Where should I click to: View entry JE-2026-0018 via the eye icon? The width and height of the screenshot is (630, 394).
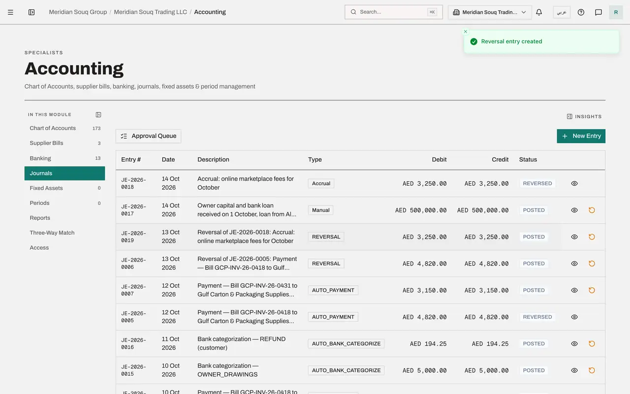(574, 183)
